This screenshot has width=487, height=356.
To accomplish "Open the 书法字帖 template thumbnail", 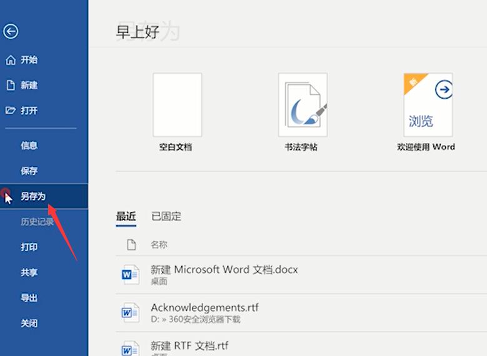I will click(x=303, y=105).
